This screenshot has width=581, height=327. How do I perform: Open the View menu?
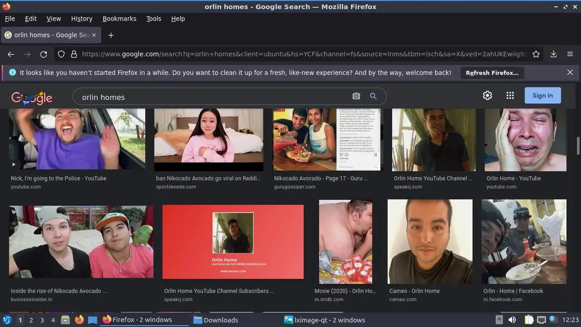click(54, 19)
